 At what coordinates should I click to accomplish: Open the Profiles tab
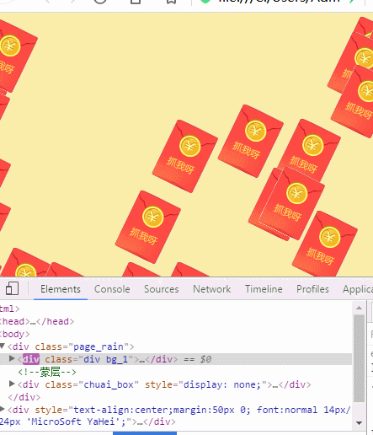point(312,289)
